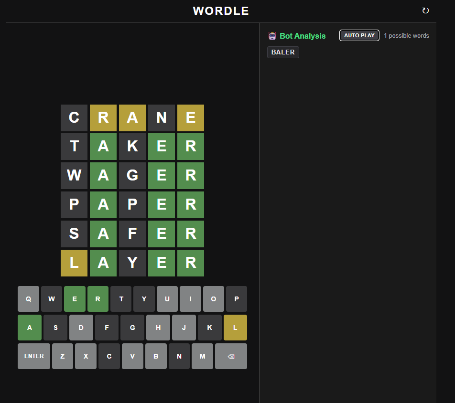This screenshot has height=403, width=455.
Task: Hit the green E key
Action: 75,299
